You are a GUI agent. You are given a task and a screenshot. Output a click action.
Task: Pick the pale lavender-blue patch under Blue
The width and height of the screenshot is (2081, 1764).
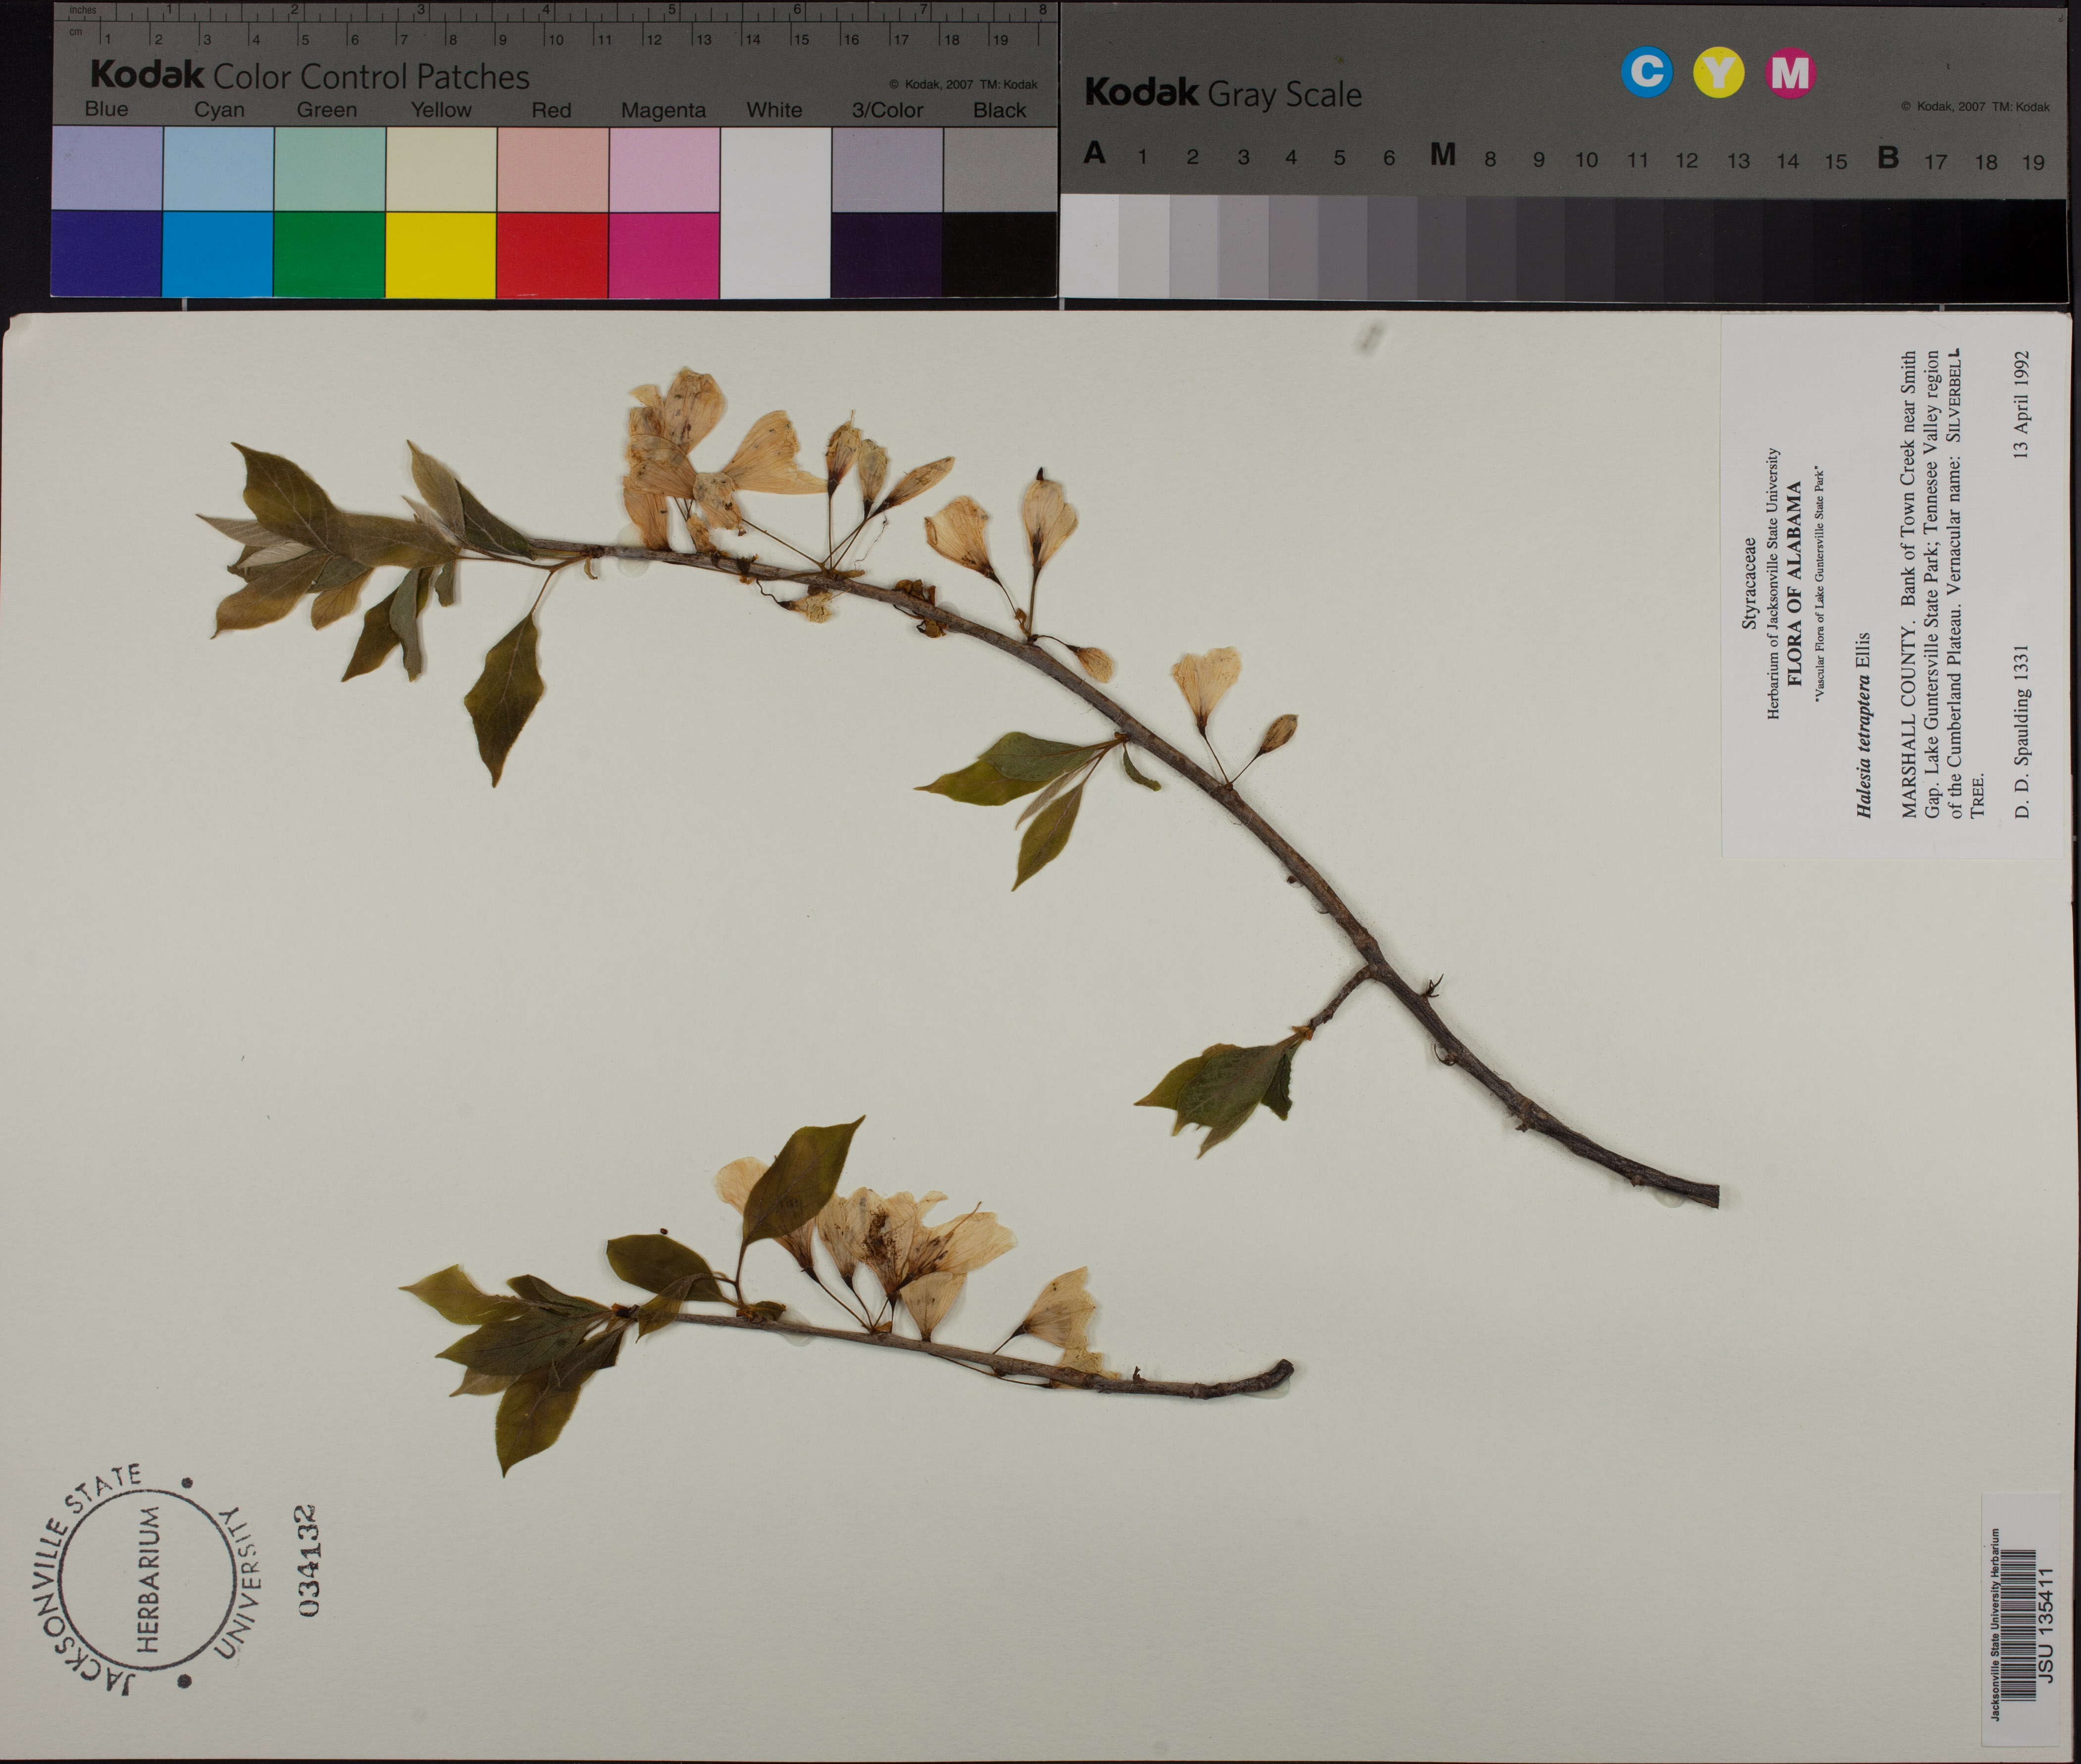(x=106, y=168)
